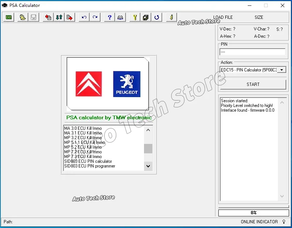Viewport: 292px width, 228px height.
Task: Open help via the question mark icon
Action: [109, 17]
